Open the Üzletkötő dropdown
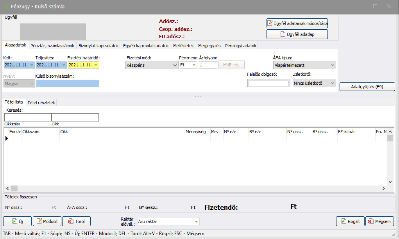The width and height of the screenshot is (399, 239). (332, 83)
